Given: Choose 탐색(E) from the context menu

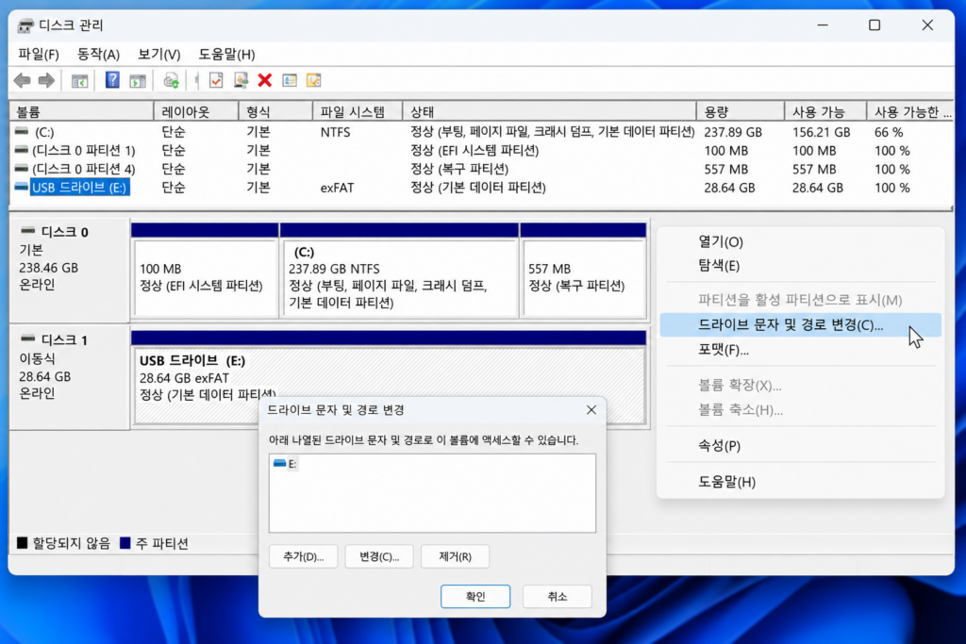Looking at the screenshot, I should [x=800, y=265].
